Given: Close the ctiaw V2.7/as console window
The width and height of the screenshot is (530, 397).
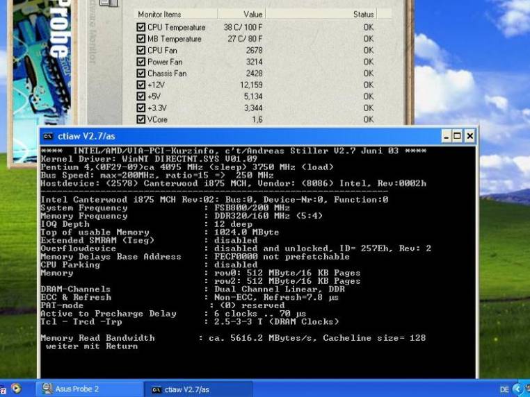Looking at the screenshot, I should click(469, 136).
